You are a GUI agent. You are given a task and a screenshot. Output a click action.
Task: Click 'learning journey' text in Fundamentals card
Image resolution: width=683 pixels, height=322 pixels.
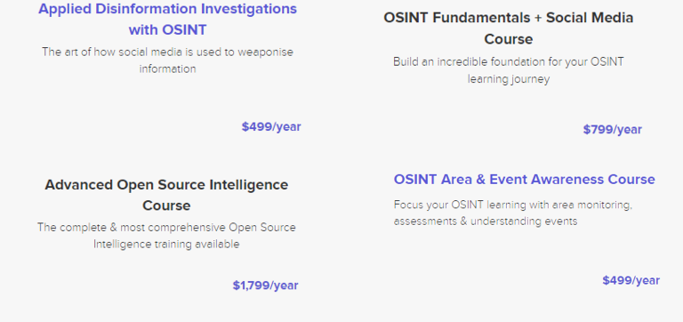[x=509, y=79]
